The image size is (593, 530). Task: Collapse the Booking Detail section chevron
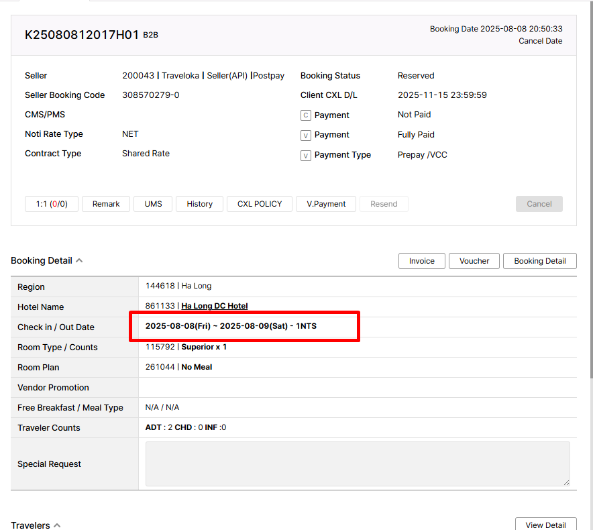(x=79, y=261)
